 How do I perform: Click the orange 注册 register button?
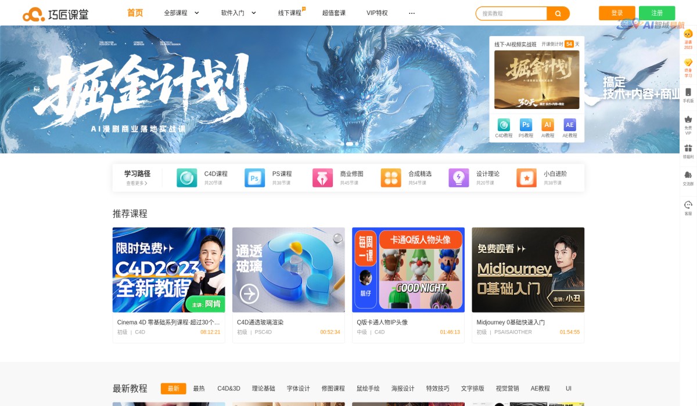659,12
